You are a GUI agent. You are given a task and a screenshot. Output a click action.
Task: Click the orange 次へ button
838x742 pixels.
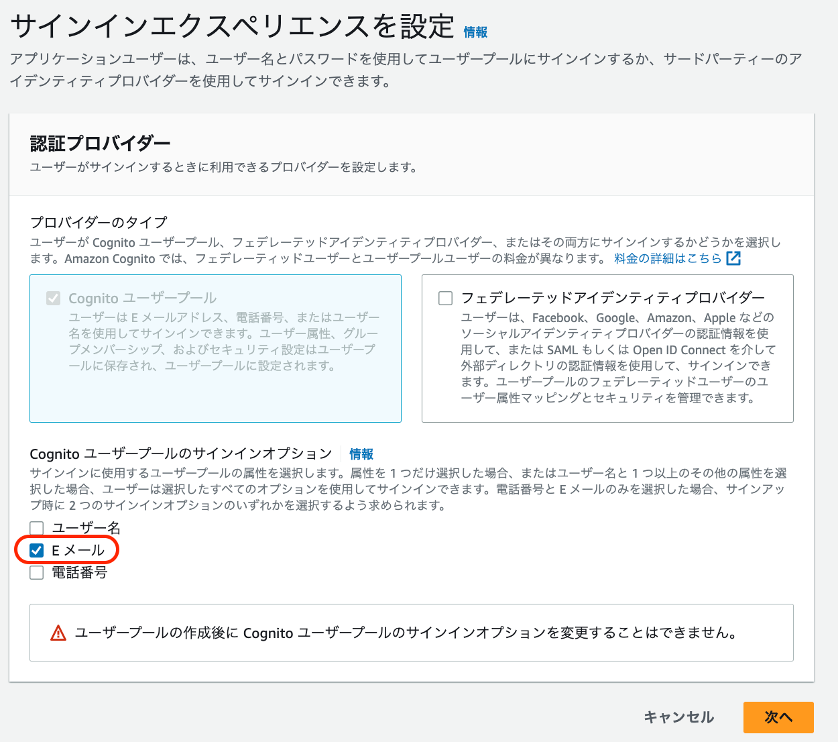click(778, 717)
